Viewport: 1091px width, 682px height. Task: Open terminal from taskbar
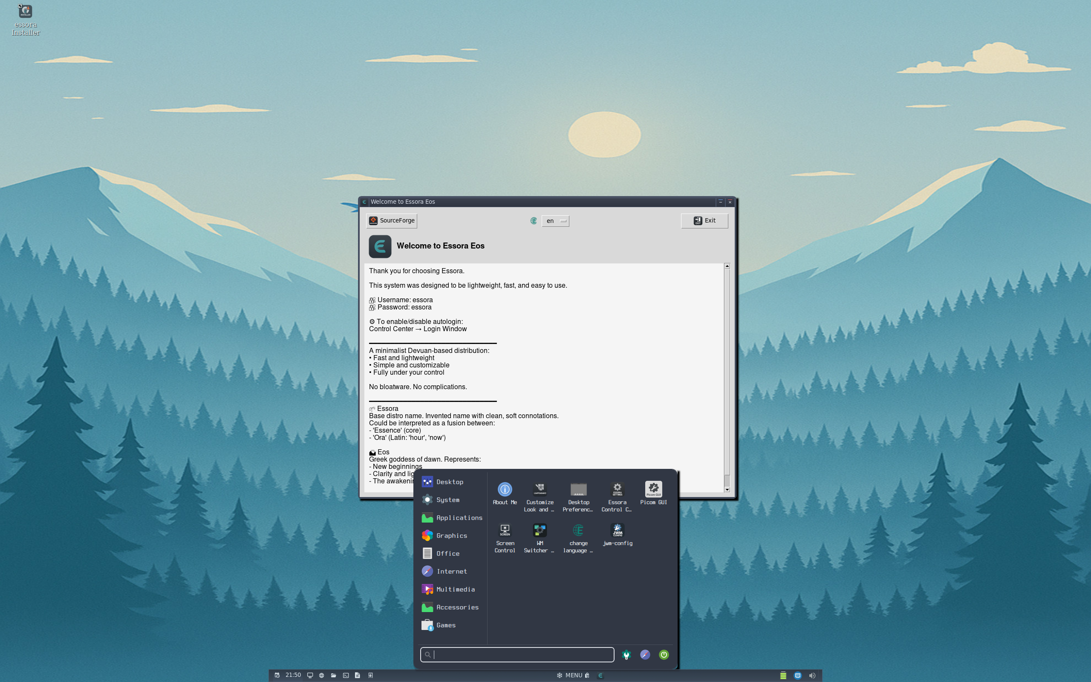point(345,675)
